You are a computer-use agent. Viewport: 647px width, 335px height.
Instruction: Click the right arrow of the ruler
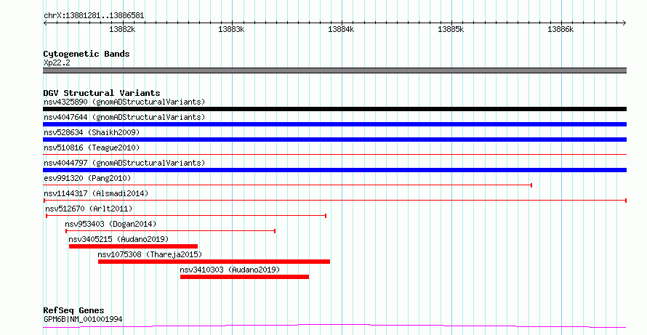tap(624, 23)
